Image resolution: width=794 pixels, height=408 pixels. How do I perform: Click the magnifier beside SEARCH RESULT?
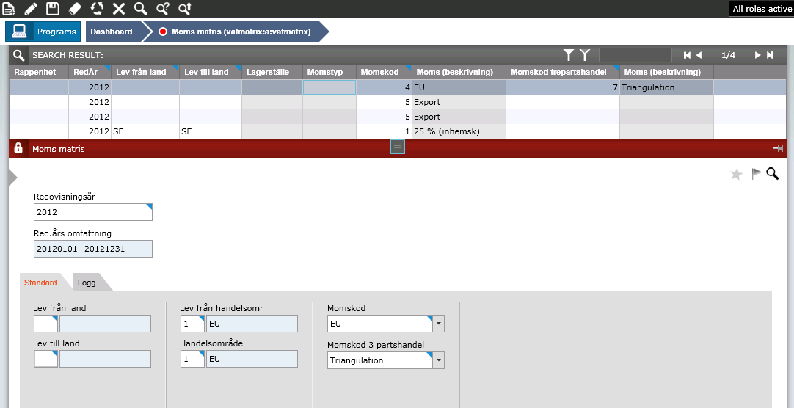(x=19, y=55)
